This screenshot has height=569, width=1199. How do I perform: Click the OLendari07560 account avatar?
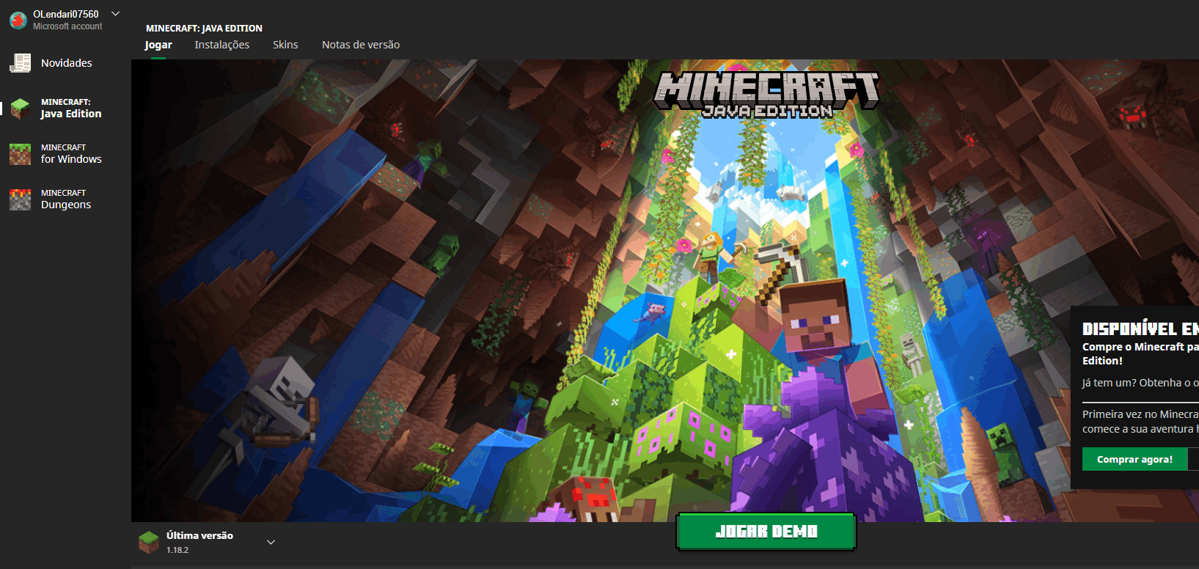(x=18, y=20)
